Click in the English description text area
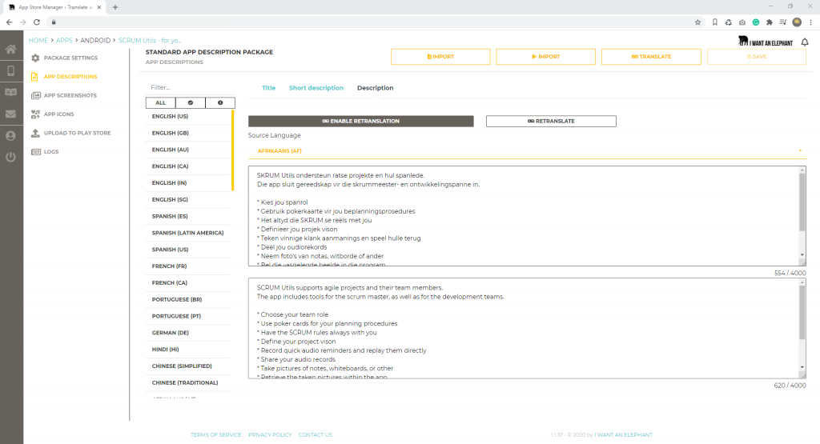The height and width of the screenshot is (444, 820). (x=523, y=328)
